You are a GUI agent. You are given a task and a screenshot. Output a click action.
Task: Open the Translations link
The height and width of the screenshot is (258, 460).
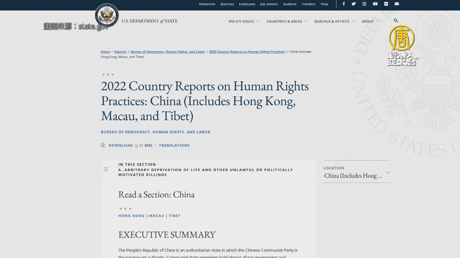(x=174, y=145)
